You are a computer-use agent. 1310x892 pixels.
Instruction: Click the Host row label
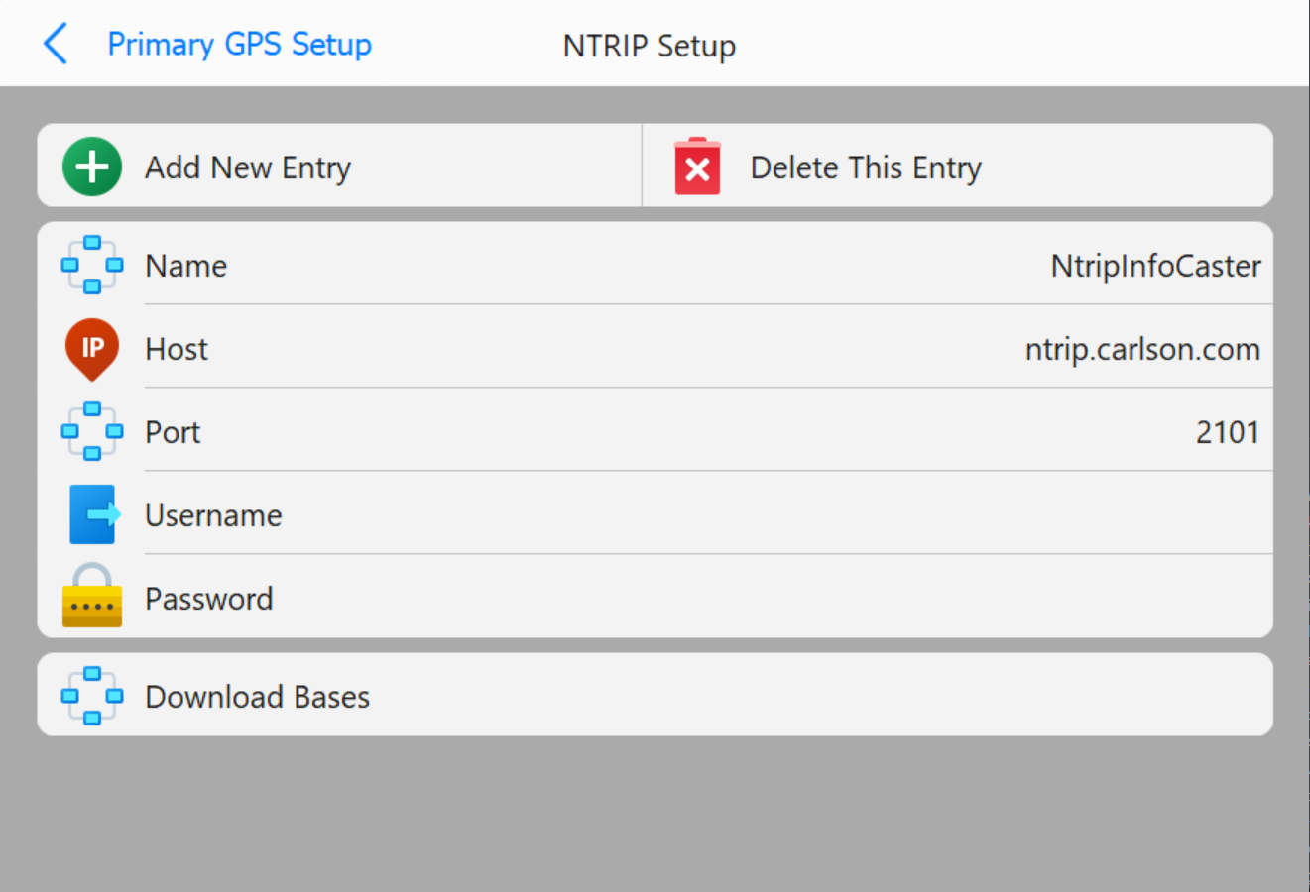(x=177, y=349)
